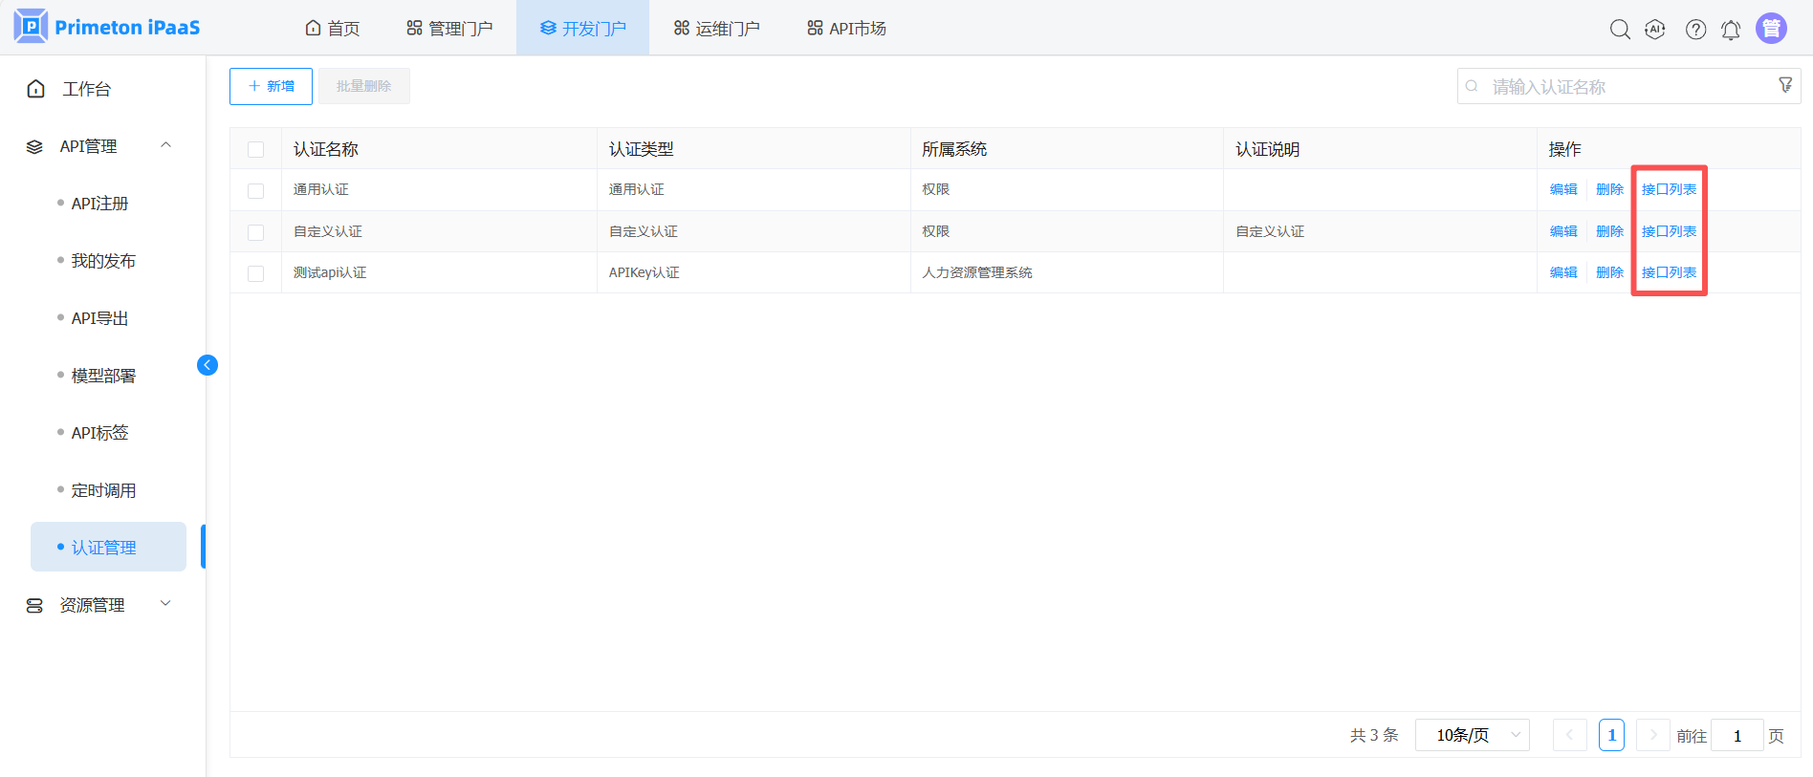The image size is (1813, 777).
Task: Click the 新增 button
Action: pyautogui.click(x=271, y=86)
